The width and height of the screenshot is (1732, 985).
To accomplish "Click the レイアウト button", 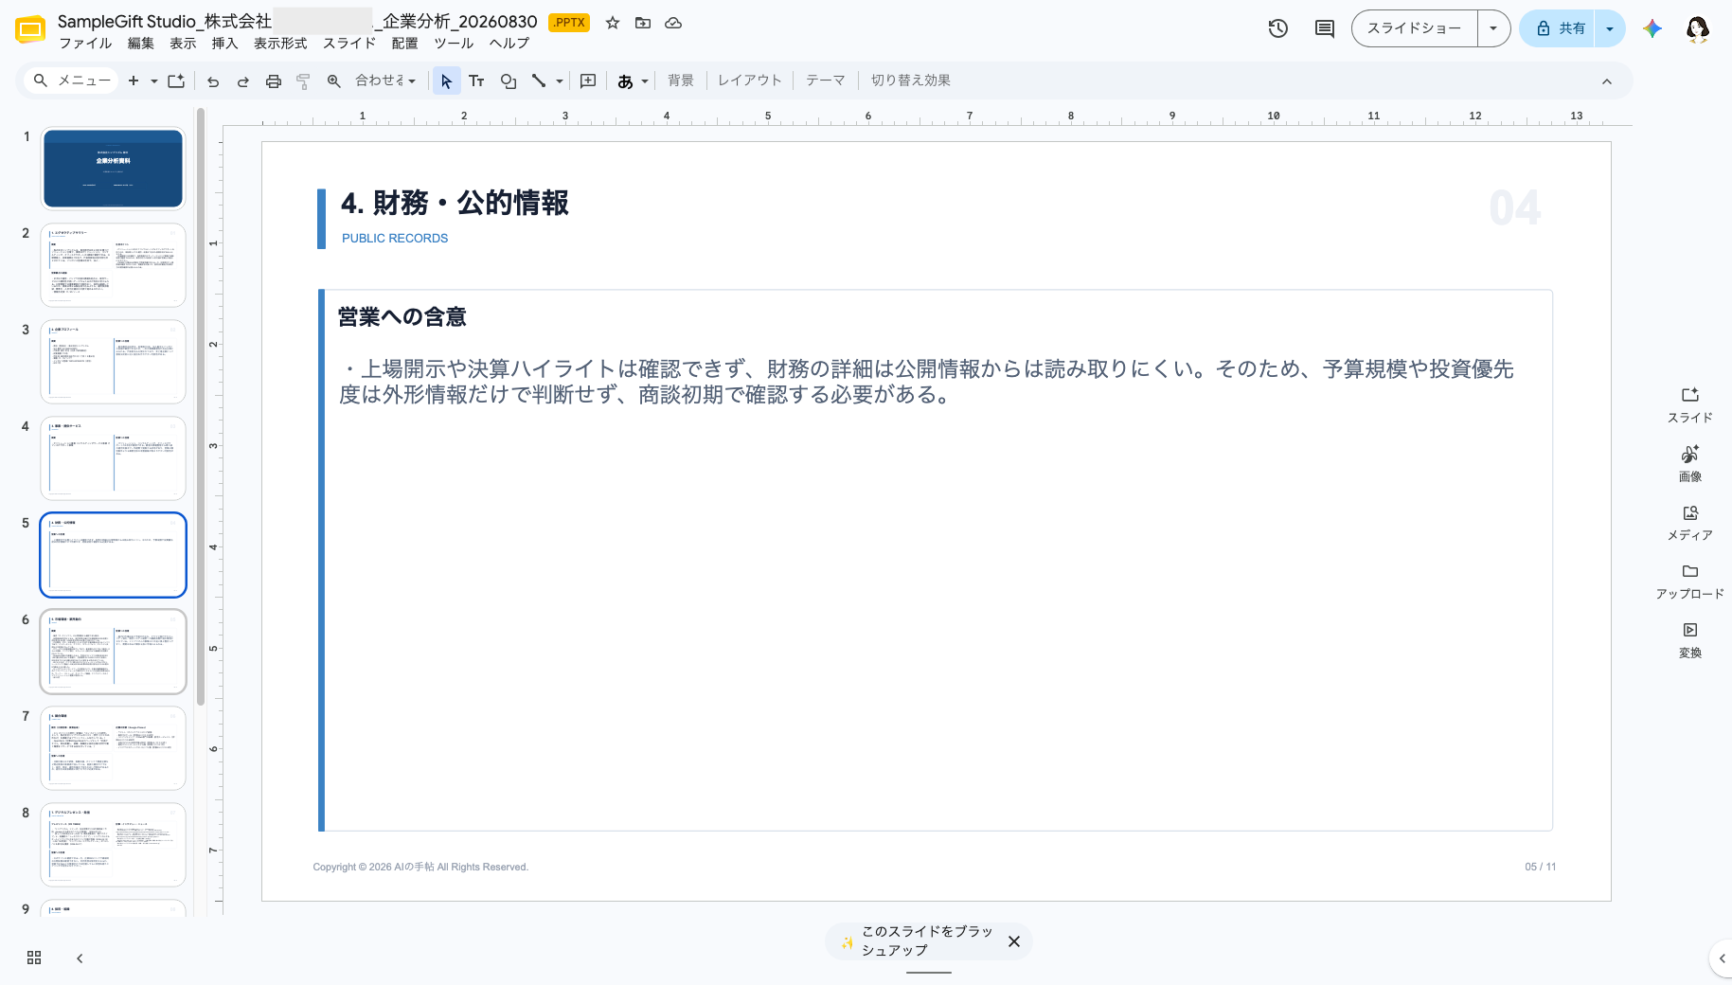I will point(749,81).
